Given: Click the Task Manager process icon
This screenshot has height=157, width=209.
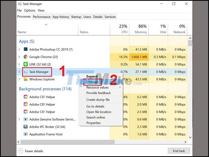Looking at the screenshot, I should 26,71.
